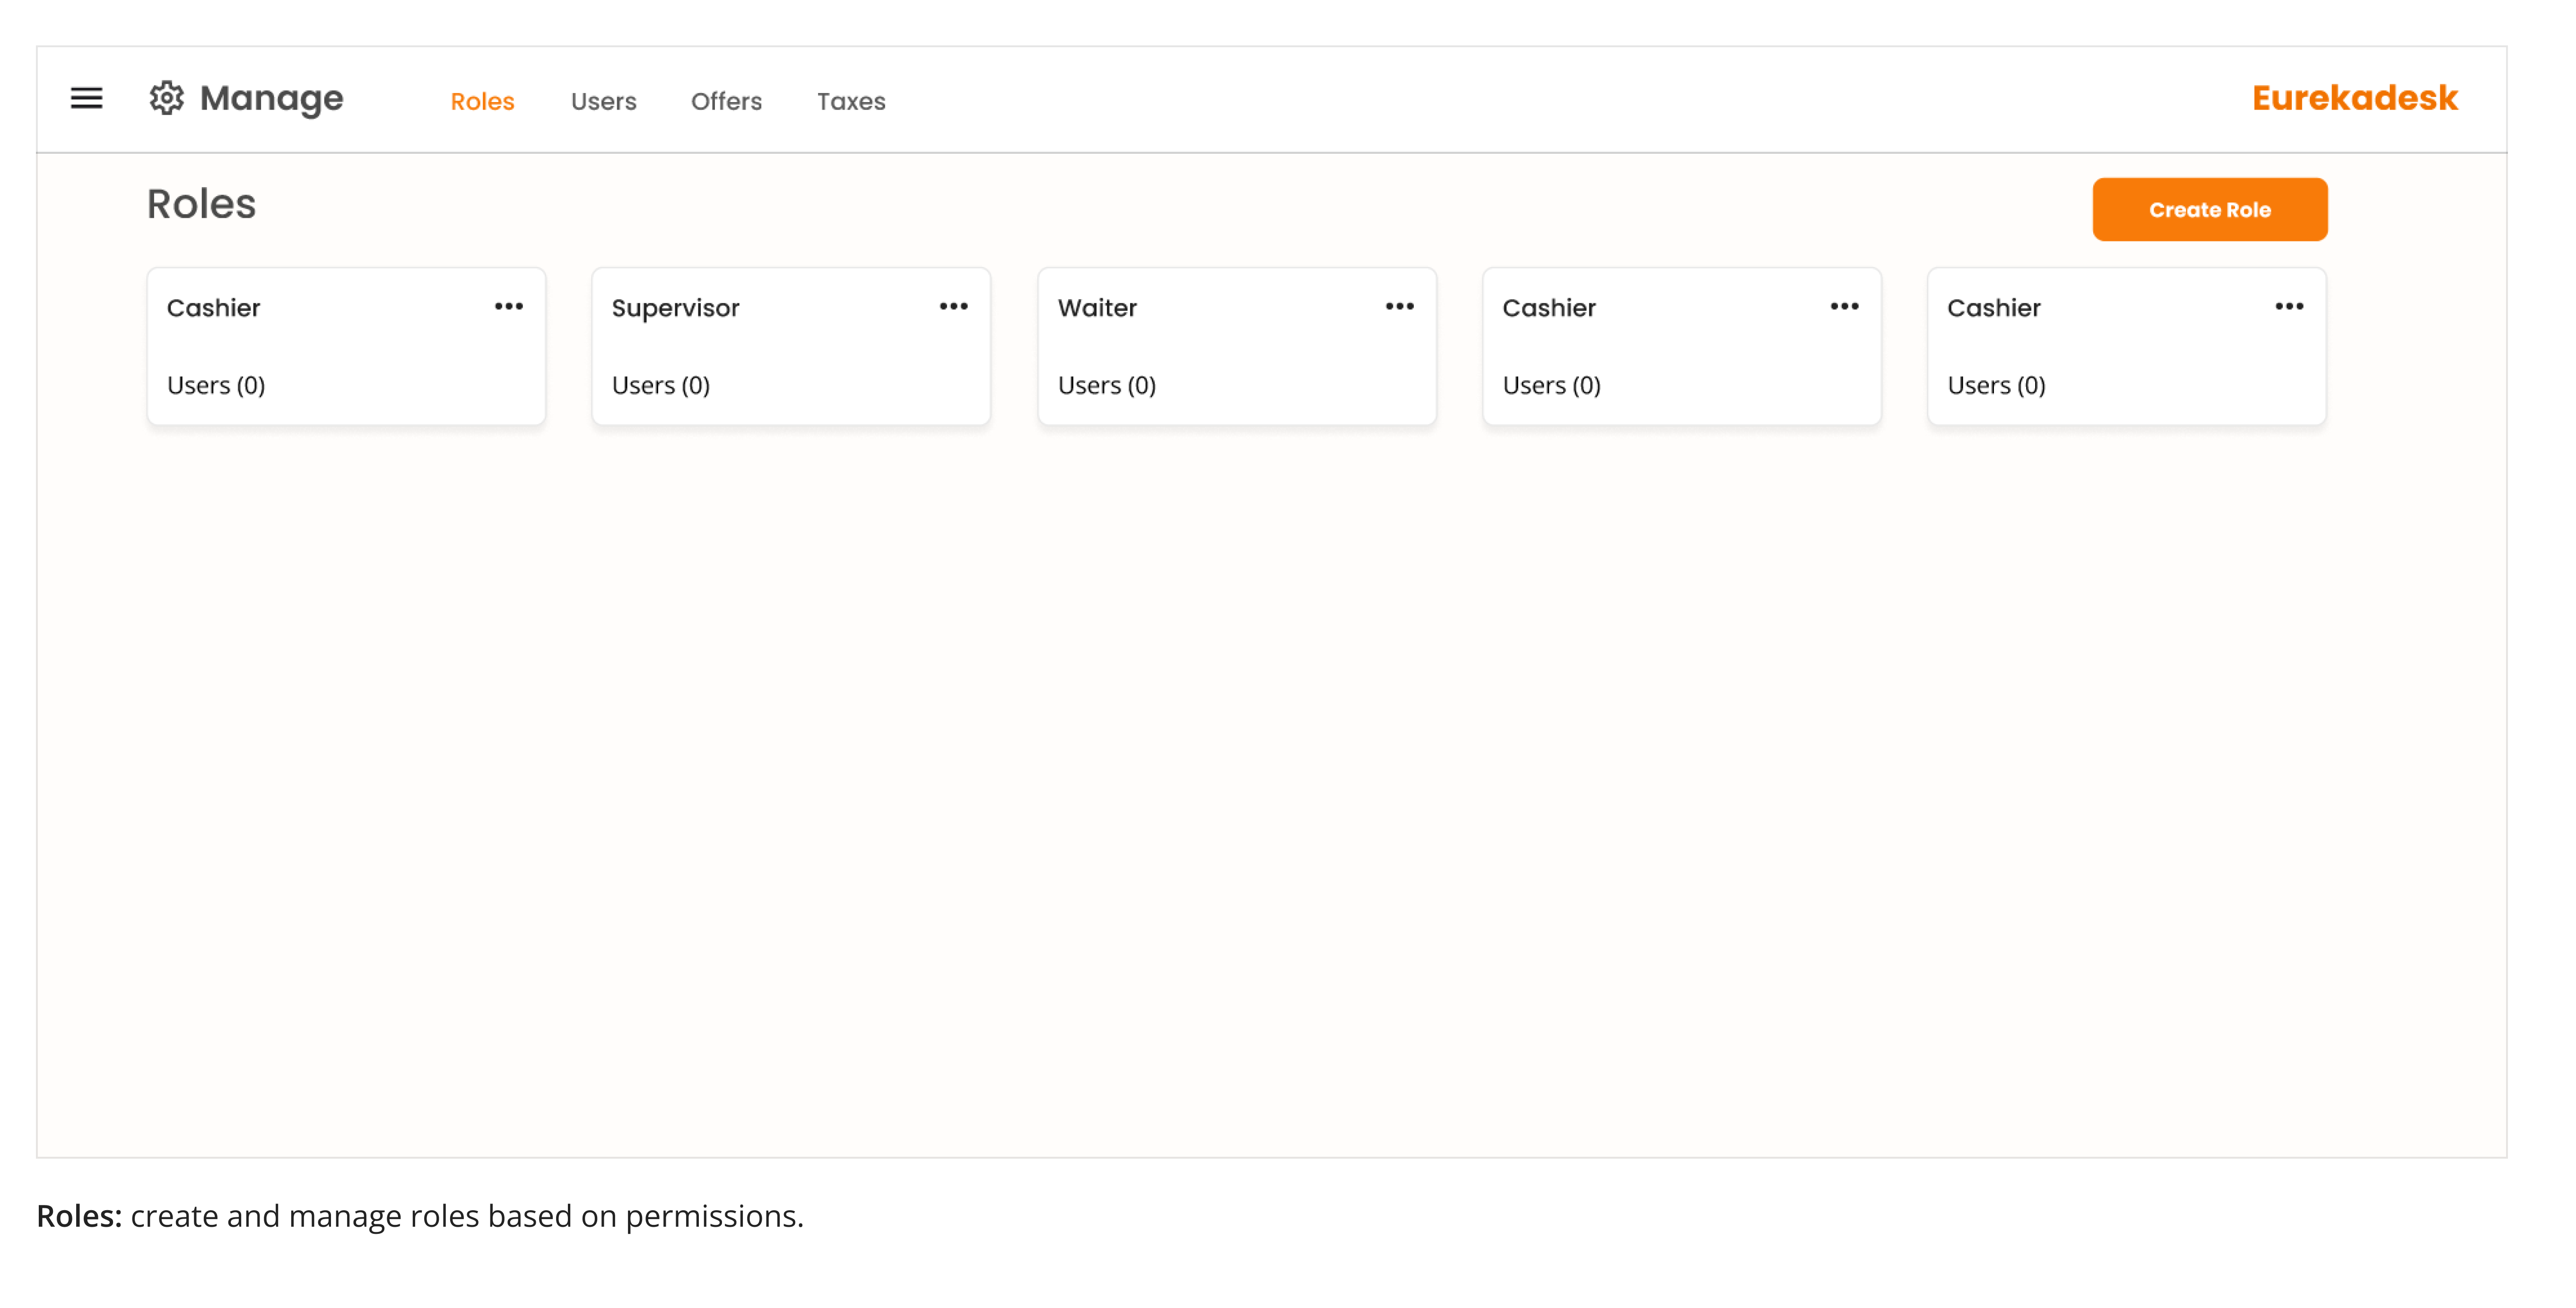This screenshot has width=2576, height=1308.
Task: Go to the Taxes tab
Action: pyautogui.click(x=851, y=101)
